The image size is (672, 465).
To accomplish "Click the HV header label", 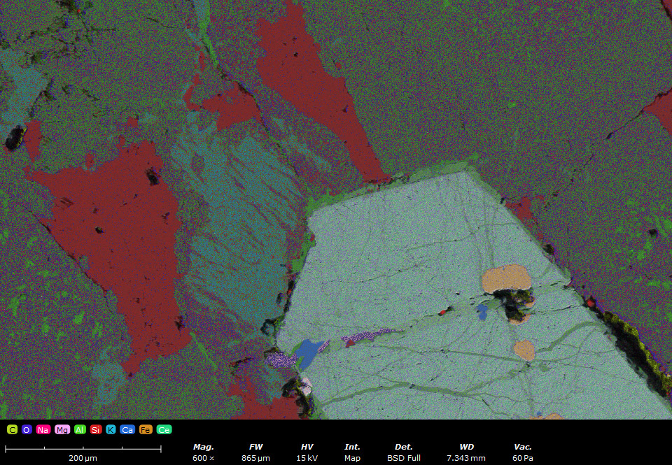I will click(307, 447).
